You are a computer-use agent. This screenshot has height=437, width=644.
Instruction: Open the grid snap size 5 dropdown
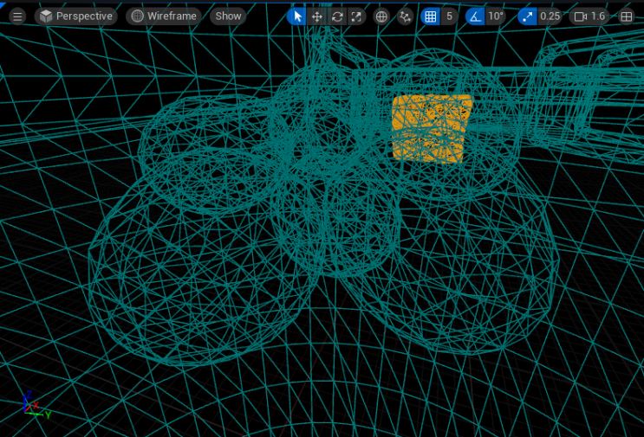(449, 16)
